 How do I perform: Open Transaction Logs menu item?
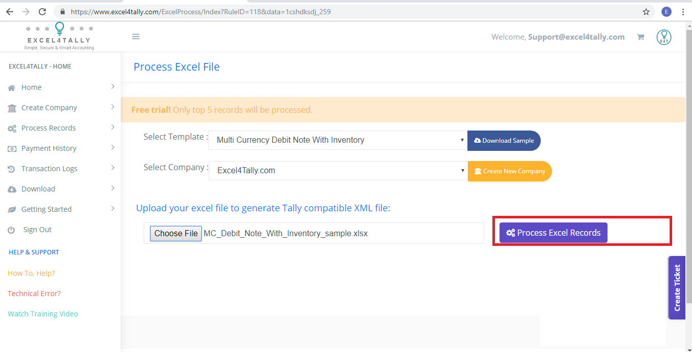click(49, 169)
